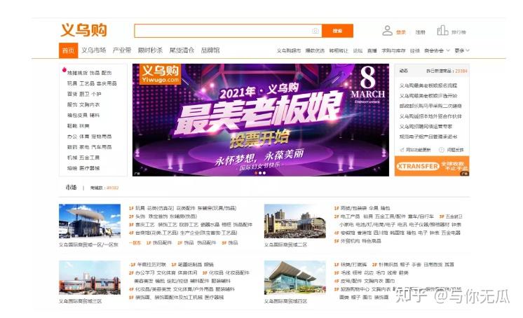Viewport: 523px width, 318px height.
Task: Click the 问题反馈 feedback circle icon
Action: tap(441, 150)
